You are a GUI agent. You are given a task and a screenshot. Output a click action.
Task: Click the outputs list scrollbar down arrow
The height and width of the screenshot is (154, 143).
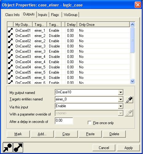click(x=132, y=81)
